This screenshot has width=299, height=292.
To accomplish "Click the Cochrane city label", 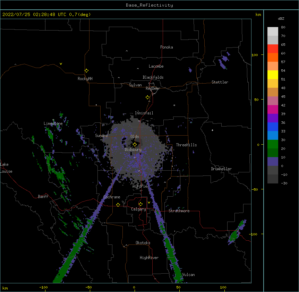I will click(x=112, y=197).
